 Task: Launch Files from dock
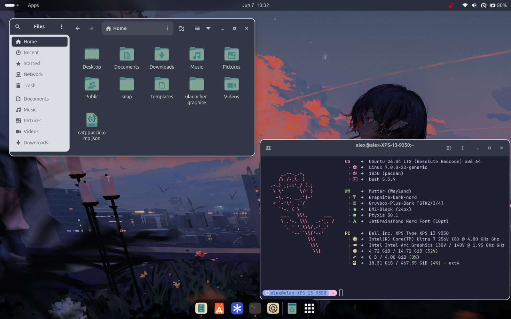[x=201, y=308]
